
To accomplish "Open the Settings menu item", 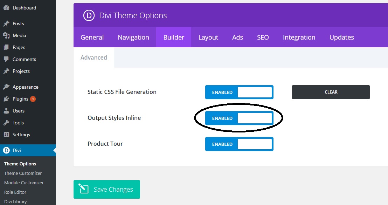I will [x=21, y=135].
